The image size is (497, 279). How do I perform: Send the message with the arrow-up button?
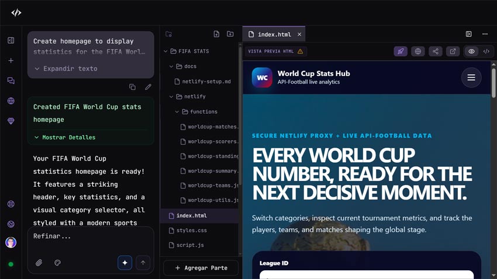[143, 263]
